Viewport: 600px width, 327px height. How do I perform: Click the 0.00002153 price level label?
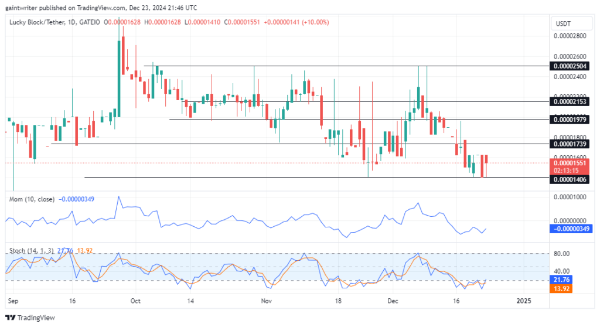point(570,101)
